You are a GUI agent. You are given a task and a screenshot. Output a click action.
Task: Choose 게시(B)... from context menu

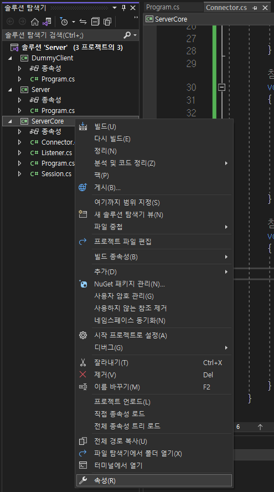pyautogui.click(x=154, y=188)
